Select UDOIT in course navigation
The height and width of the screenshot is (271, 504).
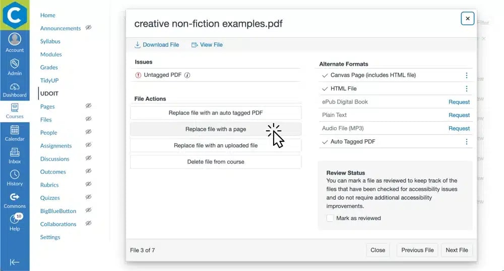[49, 94]
